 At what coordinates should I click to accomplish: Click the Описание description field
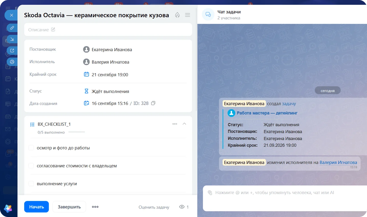point(108,30)
